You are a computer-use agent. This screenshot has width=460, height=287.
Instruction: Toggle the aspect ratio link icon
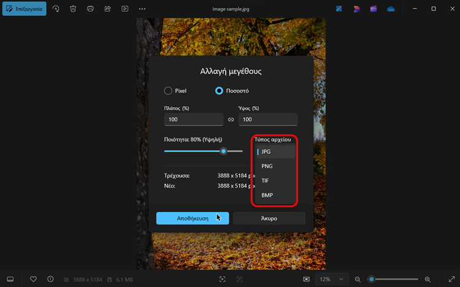click(x=231, y=120)
